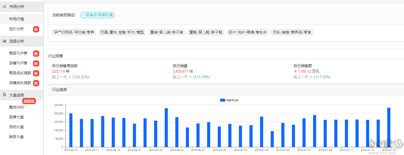The height and width of the screenshot is (155, 404).
Task: Click the 新 badge beside 店铺成长指数
Action: tap(36, 83)
